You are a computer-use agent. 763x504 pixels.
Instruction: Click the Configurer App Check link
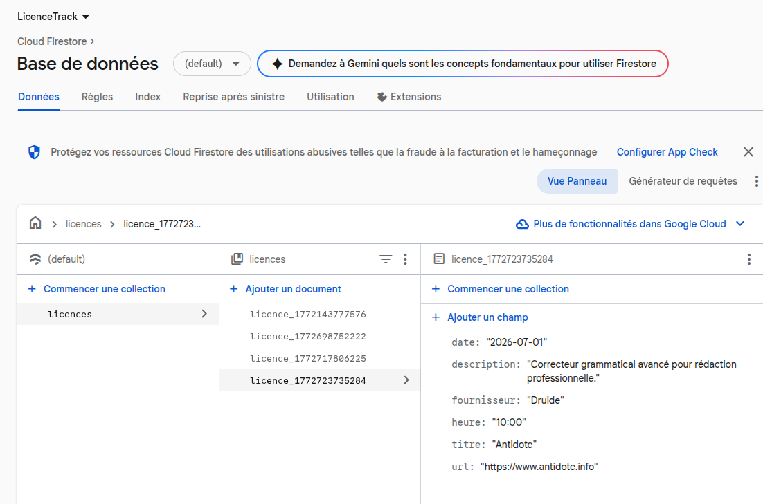coord(667,152)
